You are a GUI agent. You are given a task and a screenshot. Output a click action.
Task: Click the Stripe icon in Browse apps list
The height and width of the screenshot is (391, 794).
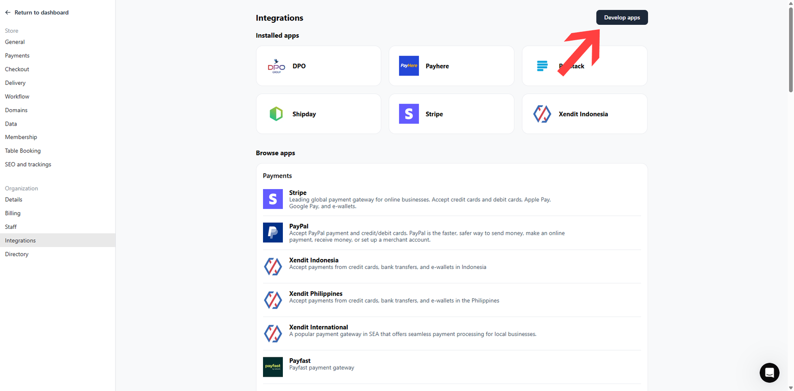coord(273,199)
